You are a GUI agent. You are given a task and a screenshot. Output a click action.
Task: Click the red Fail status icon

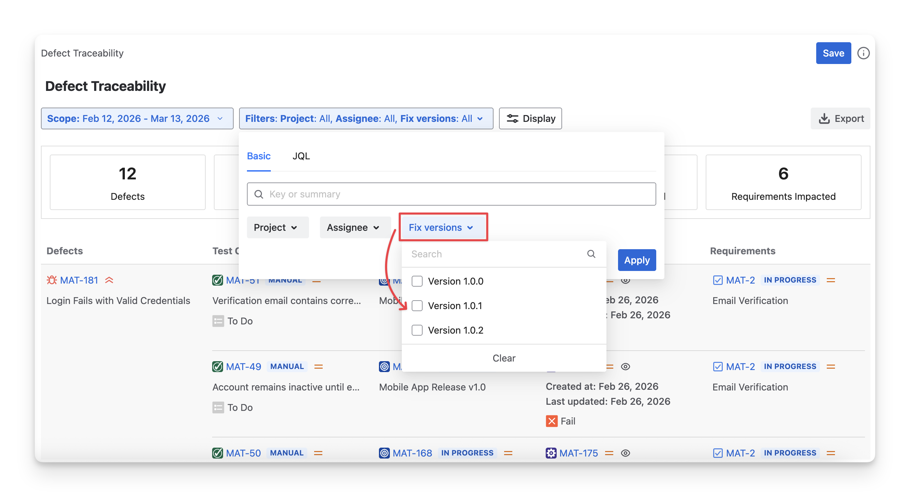coord(552,421)
